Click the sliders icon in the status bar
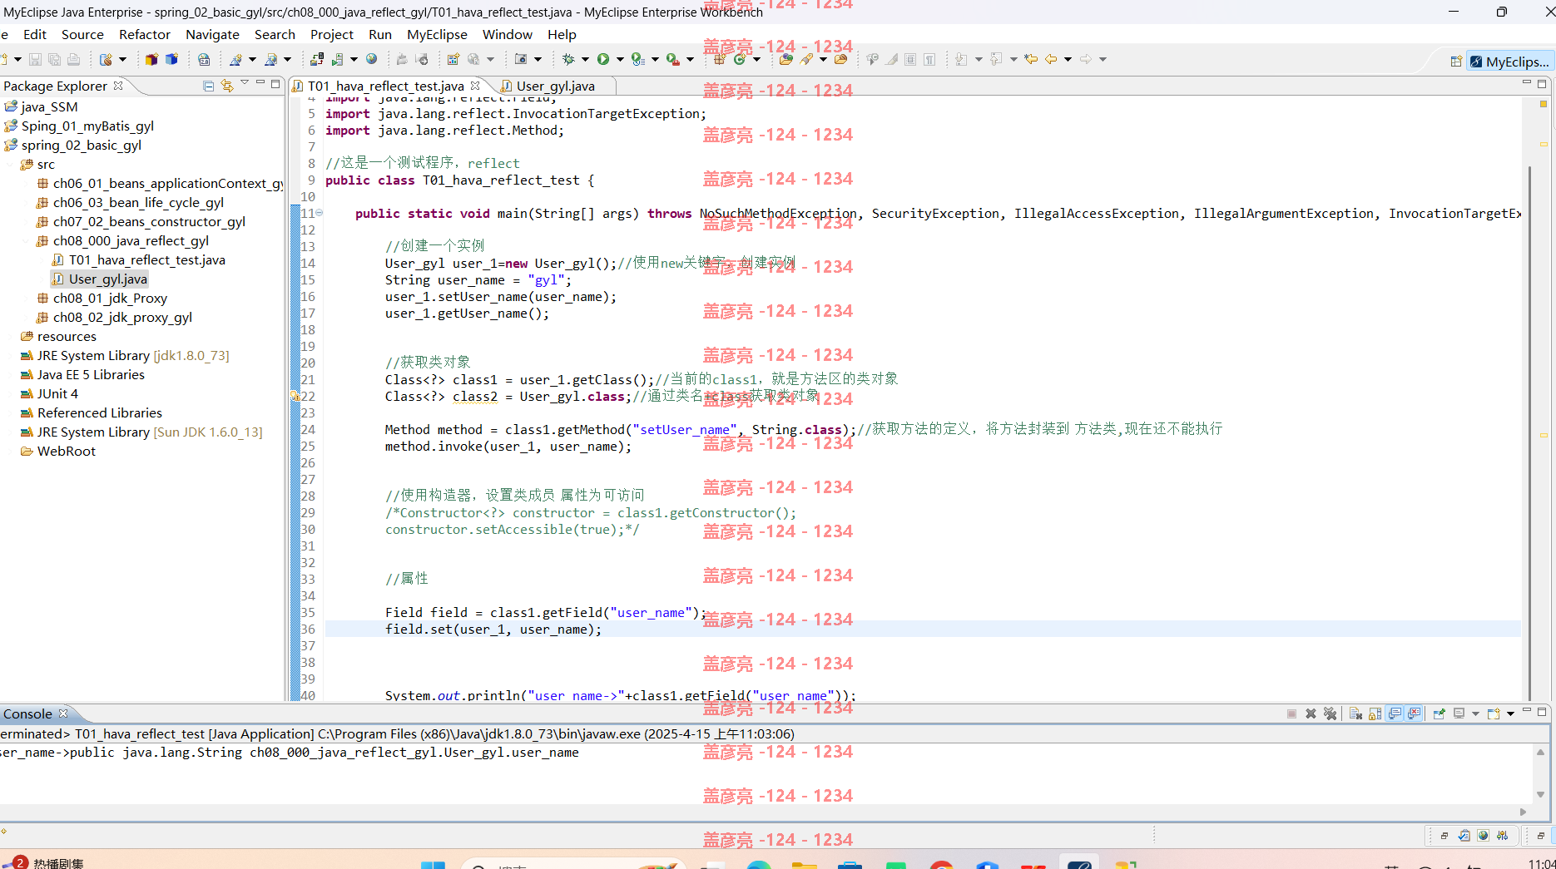1556x869 pixels. pos(1502,836)
